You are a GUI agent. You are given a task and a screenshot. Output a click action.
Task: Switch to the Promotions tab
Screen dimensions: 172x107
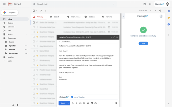pos(74,17)
